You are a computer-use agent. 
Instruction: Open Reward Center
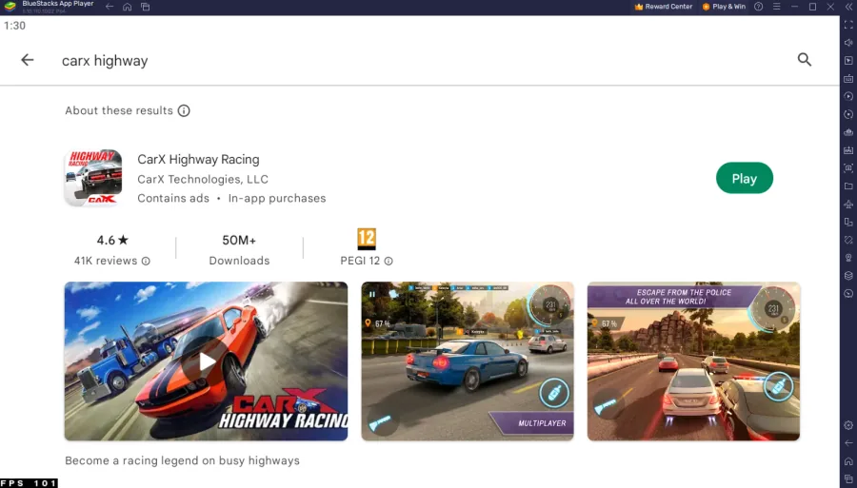(x=663, y=7)
